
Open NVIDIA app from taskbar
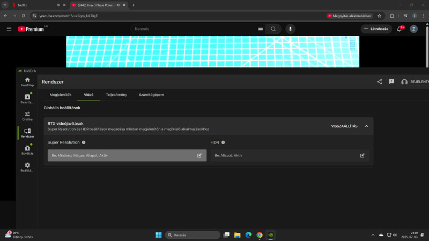click(x=270, y=235)
